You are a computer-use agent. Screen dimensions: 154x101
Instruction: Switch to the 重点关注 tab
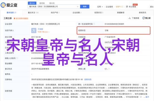[33, 13]
